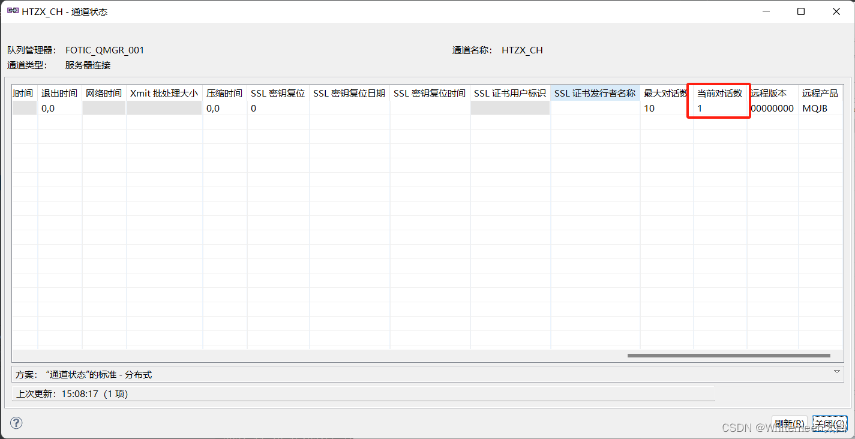855x439 pixels.
Task: Click the channel type 服务器连接 text
Action: click(88, 65)
